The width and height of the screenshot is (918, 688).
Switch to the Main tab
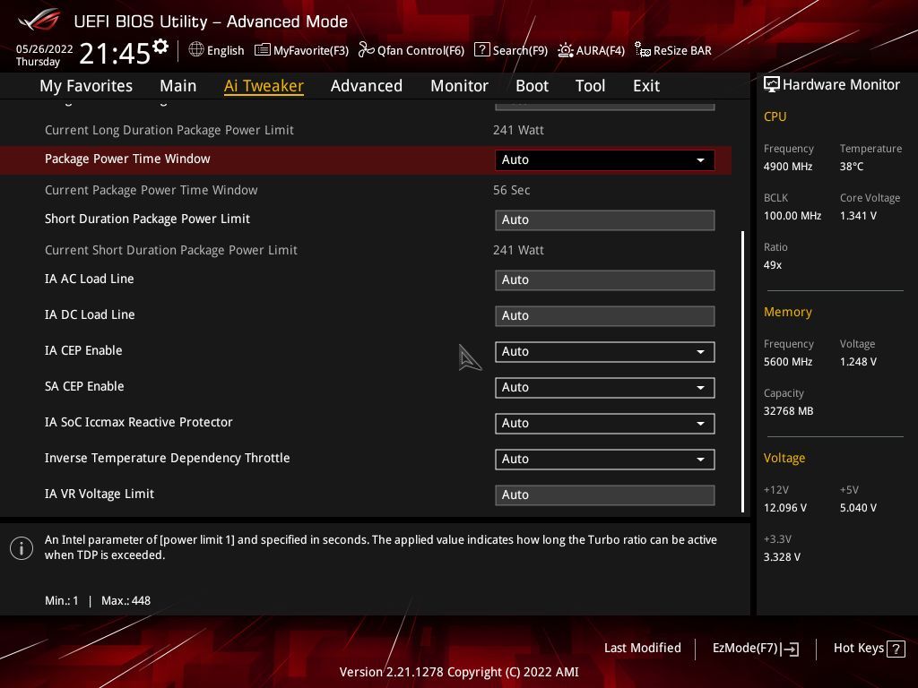point(178,86)
